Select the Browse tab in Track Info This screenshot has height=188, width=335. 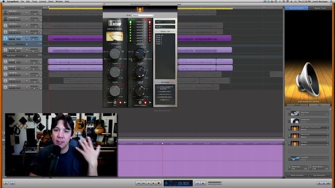pos(297,105)
